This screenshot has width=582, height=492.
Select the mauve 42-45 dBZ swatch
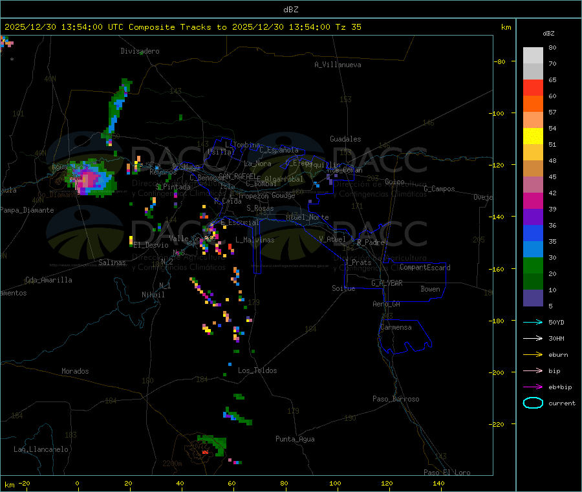pos(533,185)
